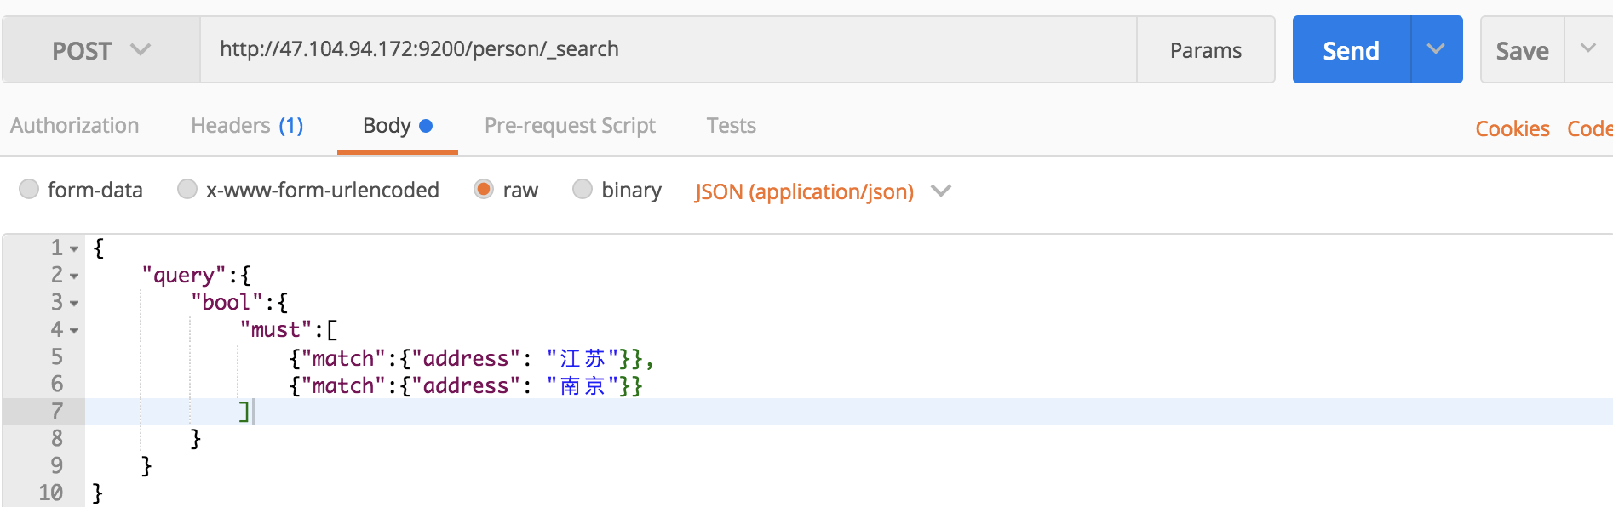Open the POST method dropdown
Image resolution: width=1613 pixels, height=507 pixels.
coord(100,50)
